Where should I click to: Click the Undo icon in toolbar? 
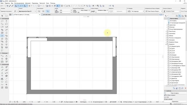[x=2, y=6]
